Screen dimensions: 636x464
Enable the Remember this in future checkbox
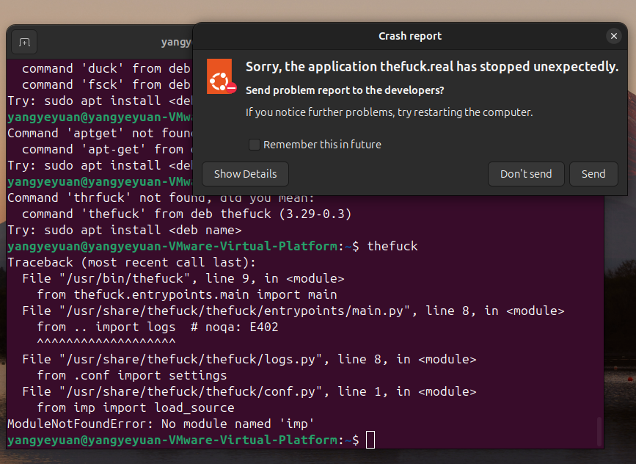point(255,145)
